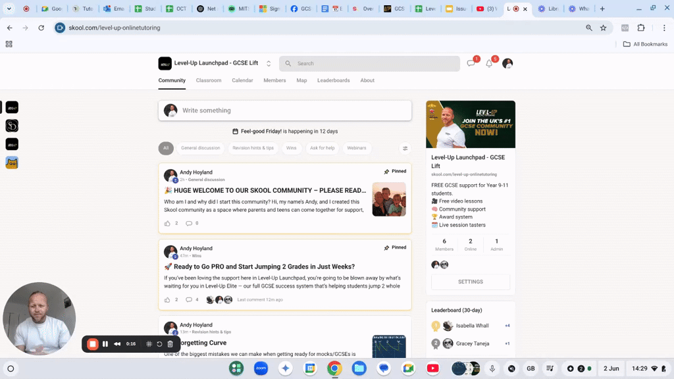Rewind the screen recording

117,343
